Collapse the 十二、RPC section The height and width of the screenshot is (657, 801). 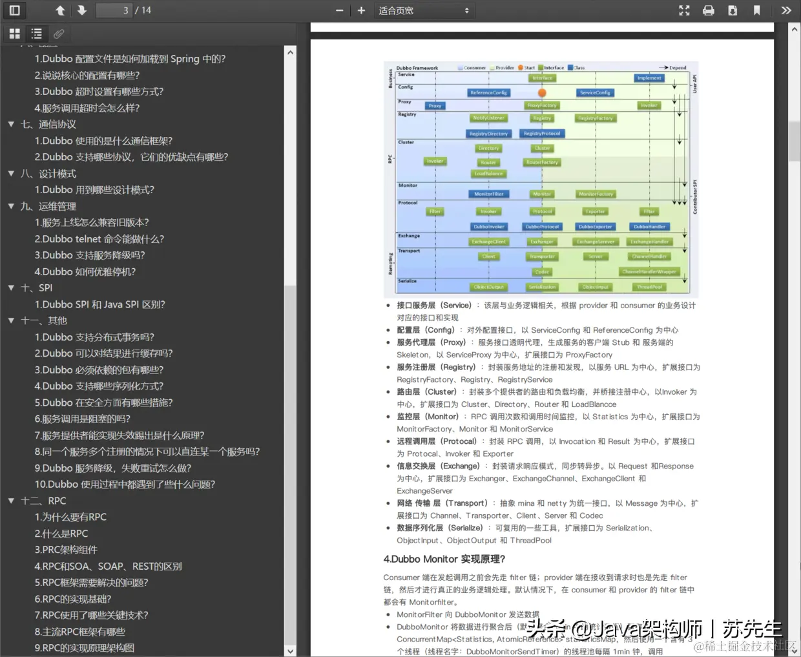(x=11, y=501)
